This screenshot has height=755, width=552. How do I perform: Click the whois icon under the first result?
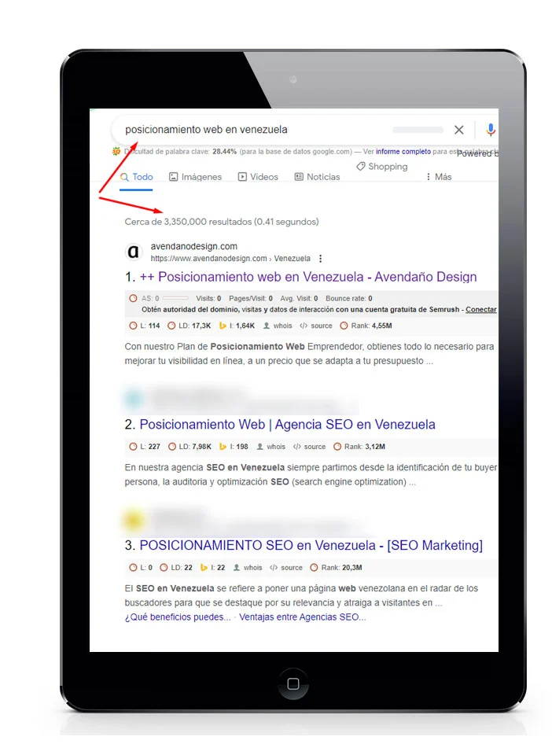click(x=266, y=326)
